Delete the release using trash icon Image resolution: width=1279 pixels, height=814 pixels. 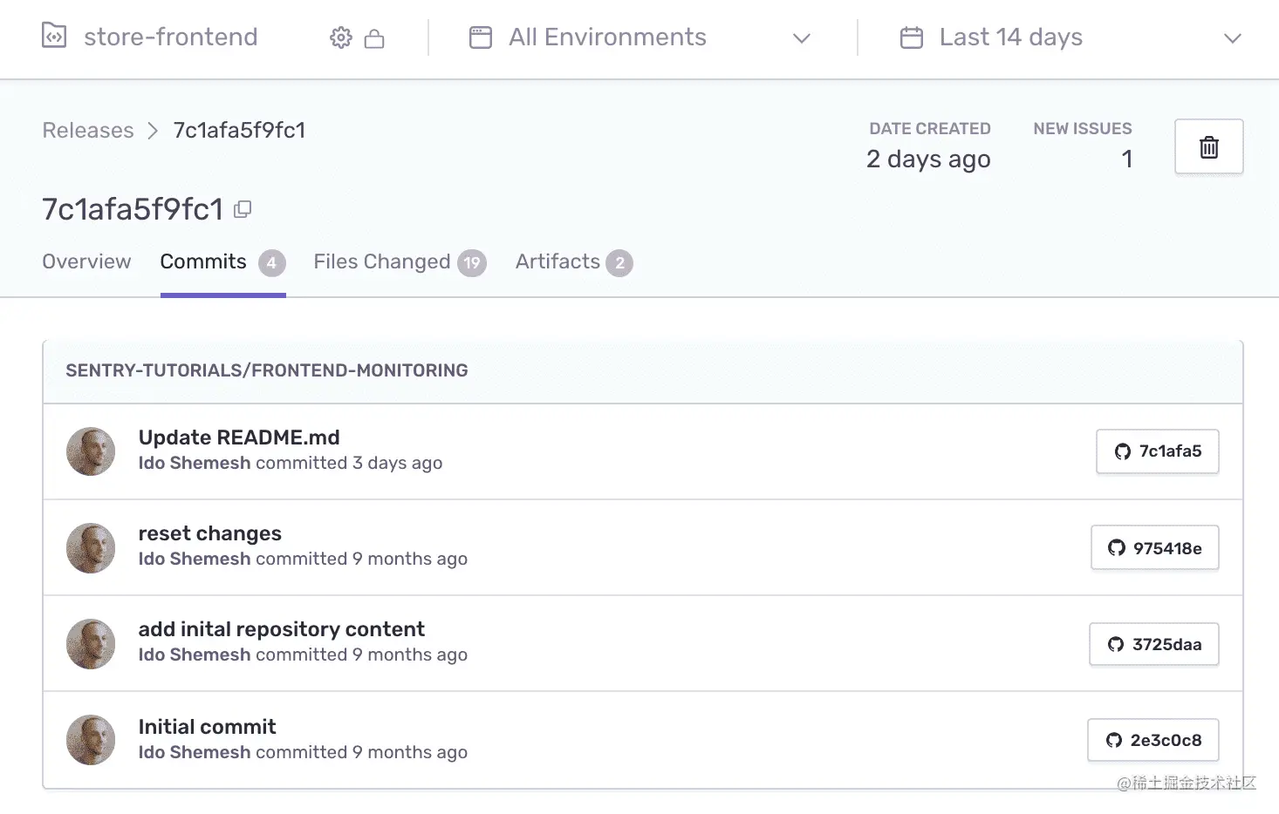point(1208,146)
